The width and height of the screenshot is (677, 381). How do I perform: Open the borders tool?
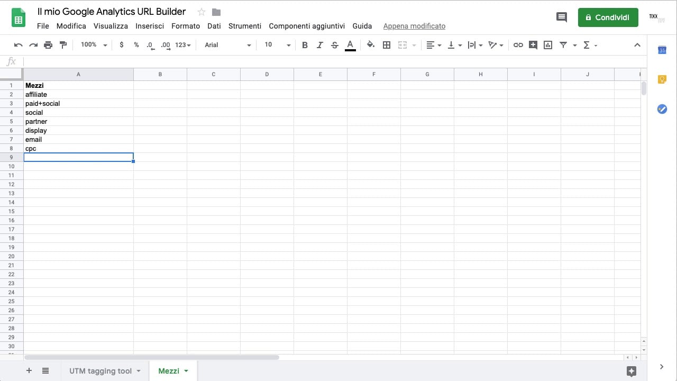click(387, 45)
